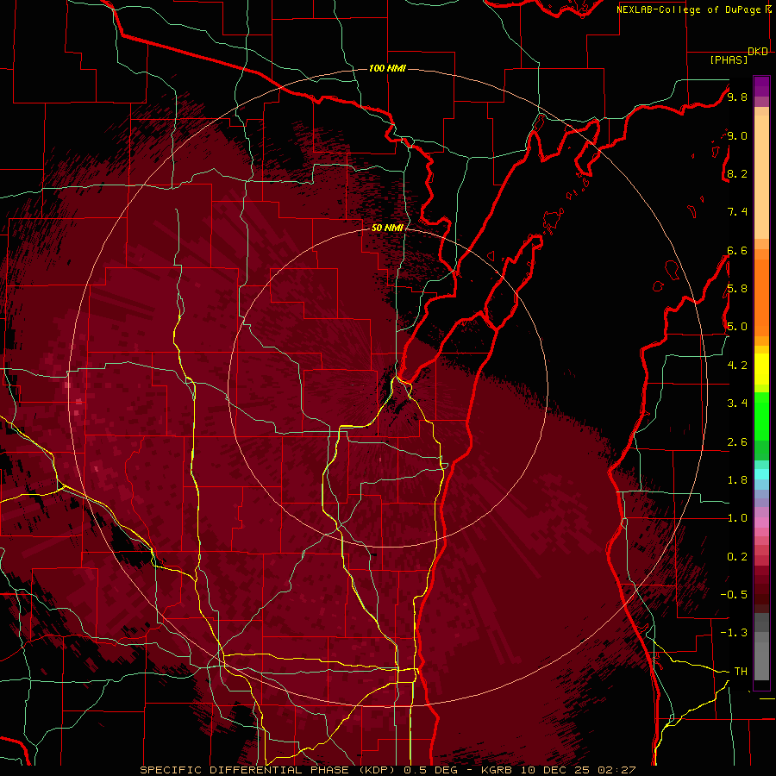
Task: Pick the green segment of the color bar
Action: 761,416
